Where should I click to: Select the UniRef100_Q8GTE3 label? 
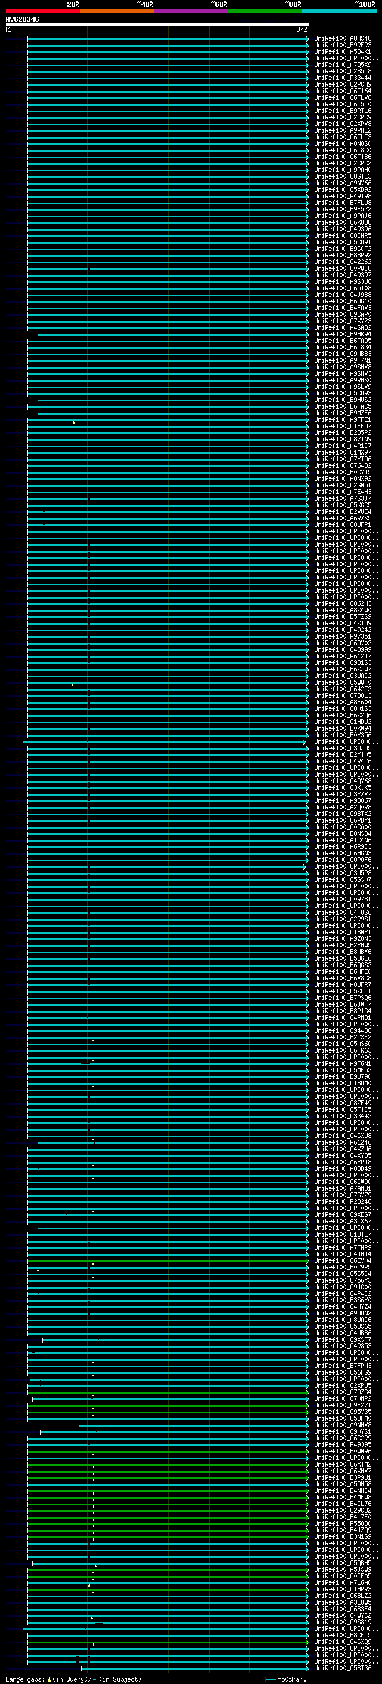point(343,176)
